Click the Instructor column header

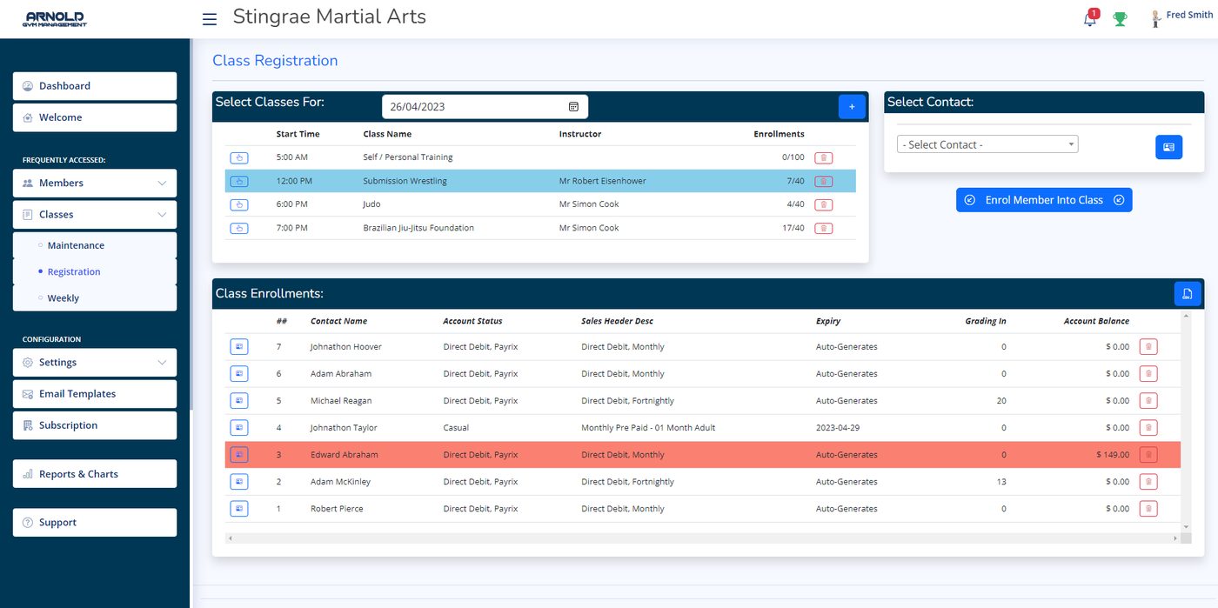click(580, 134)
